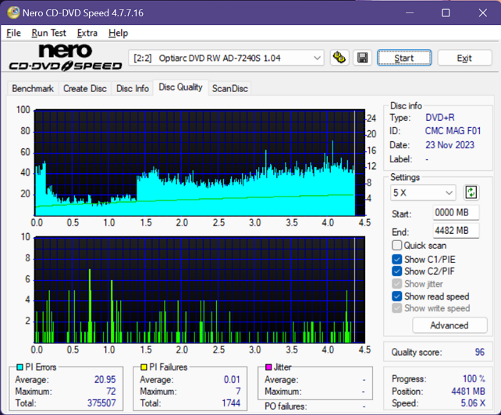Uncheck Show C2/PIF checkbox
The height and width of the screenshot is (415, 501).
[x=396, y=271]
